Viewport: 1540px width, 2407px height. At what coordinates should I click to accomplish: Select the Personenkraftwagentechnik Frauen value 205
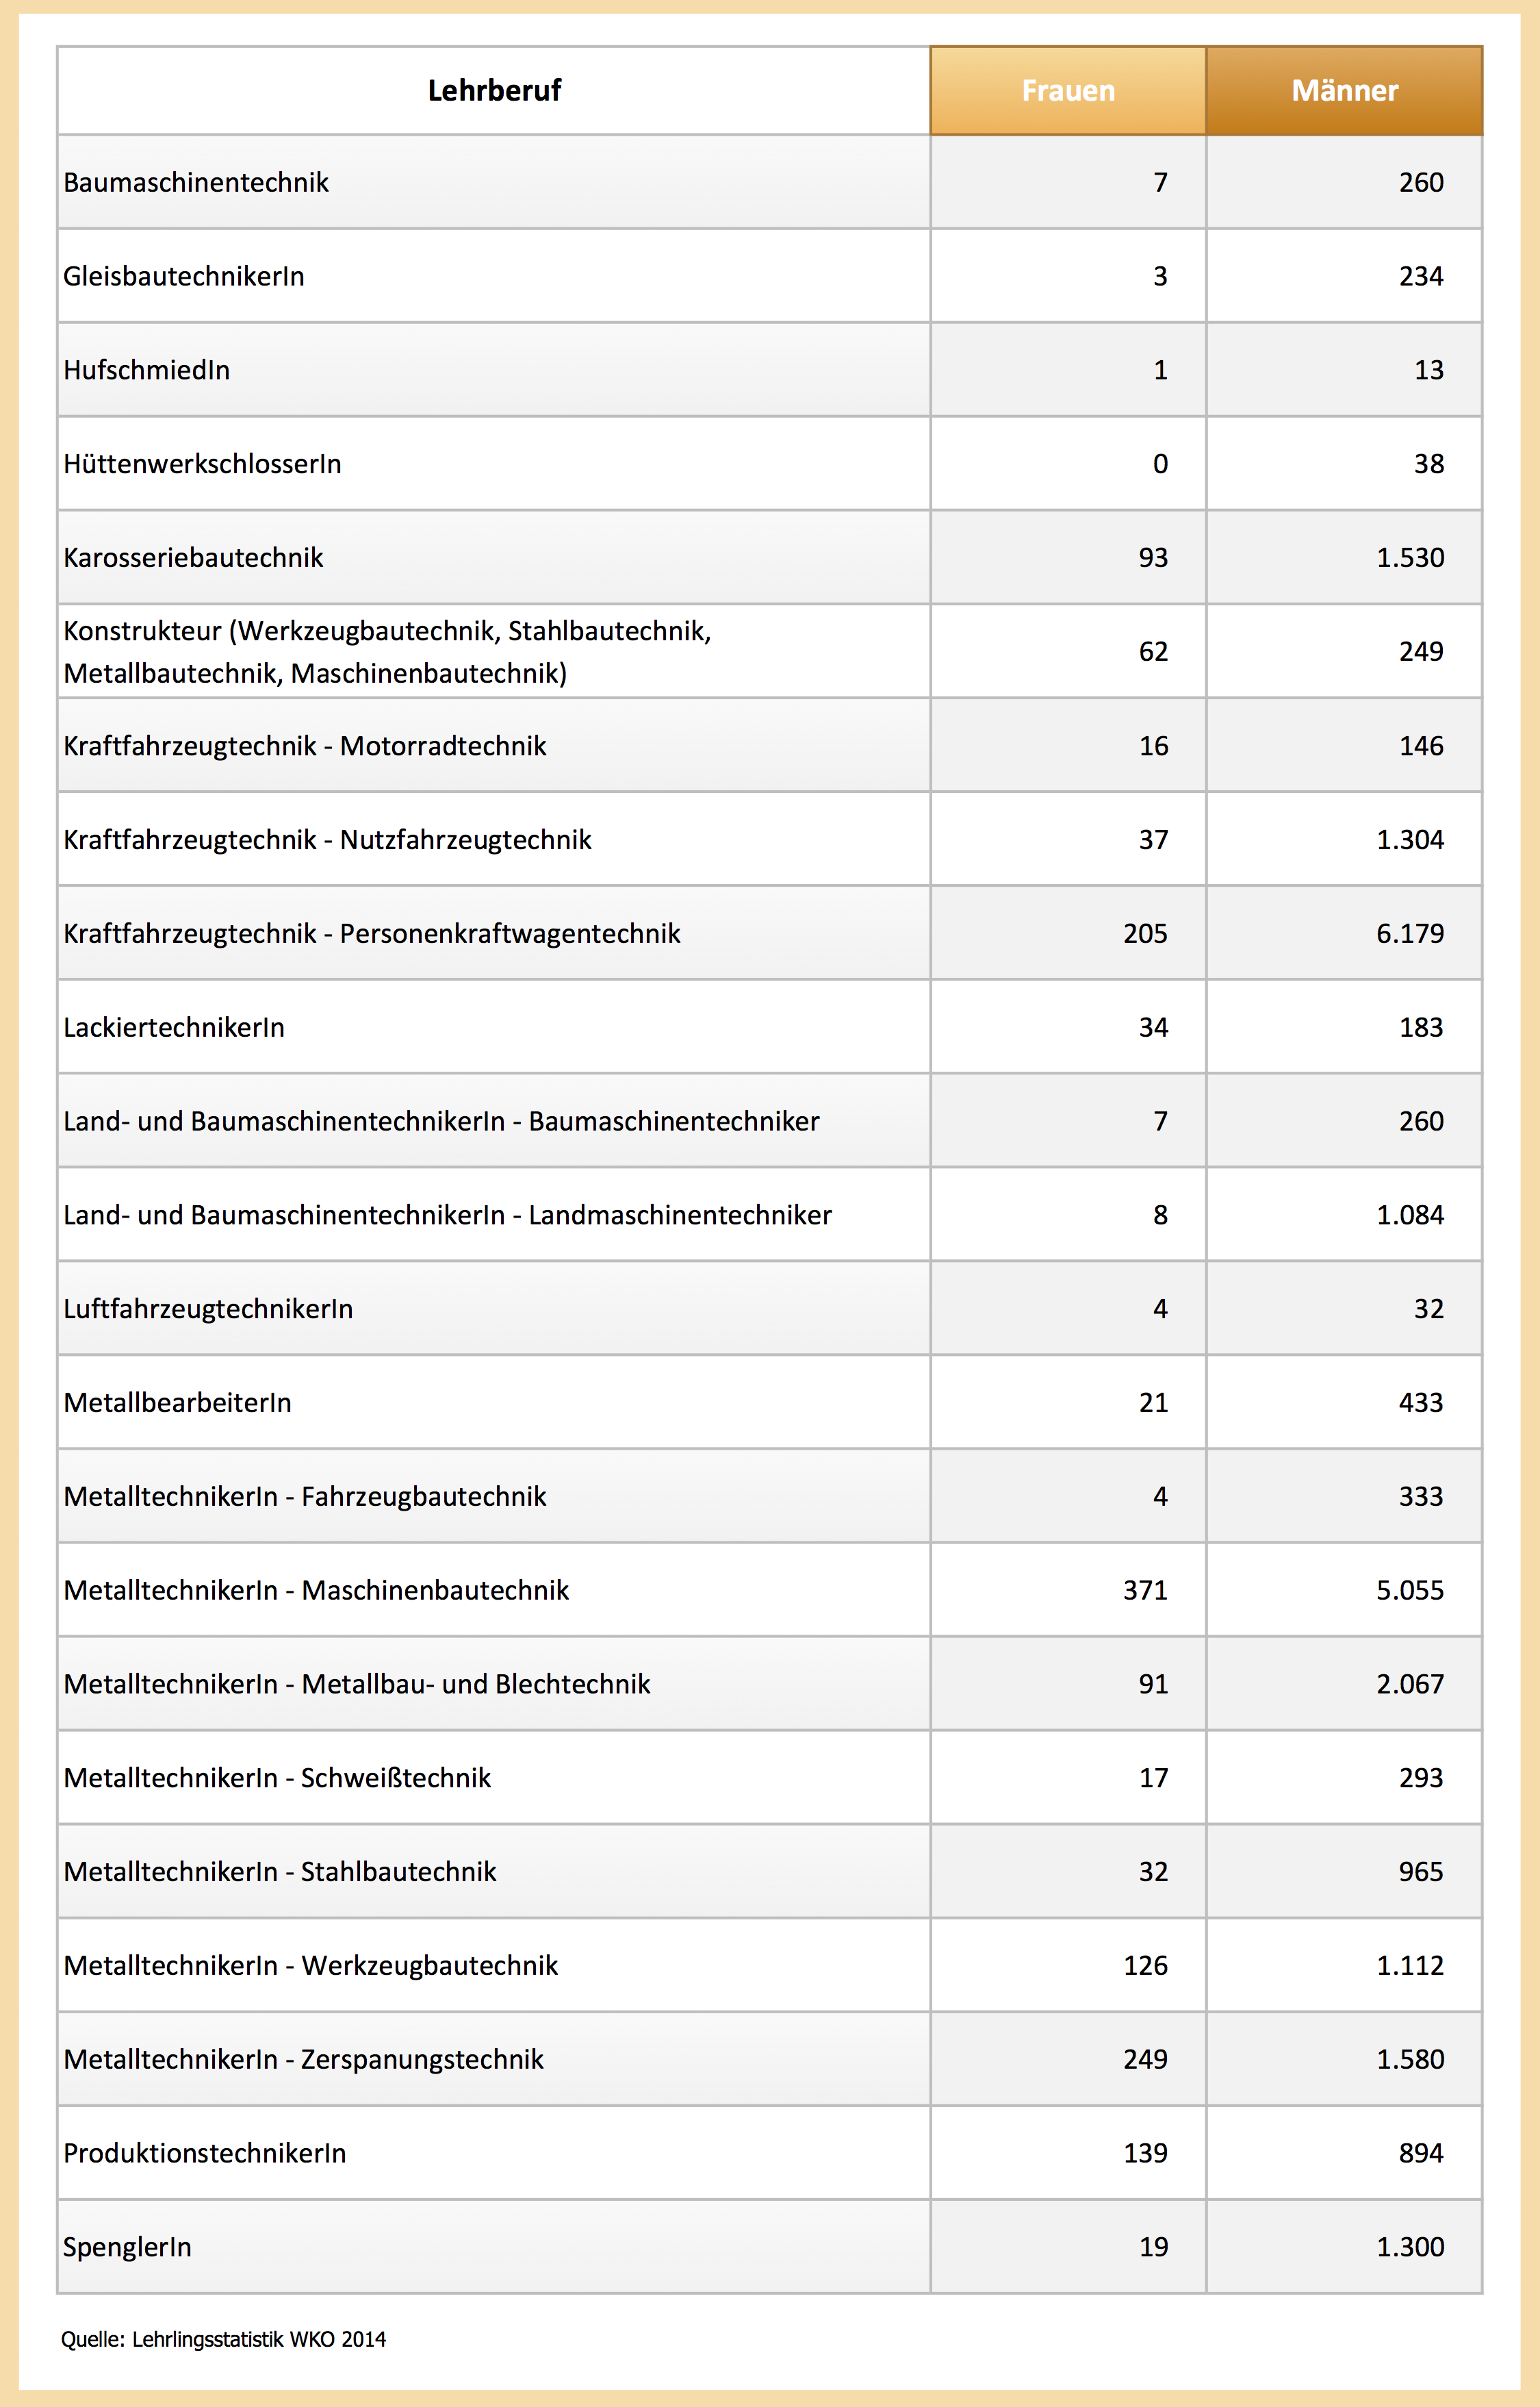(x=1145, y=933)
